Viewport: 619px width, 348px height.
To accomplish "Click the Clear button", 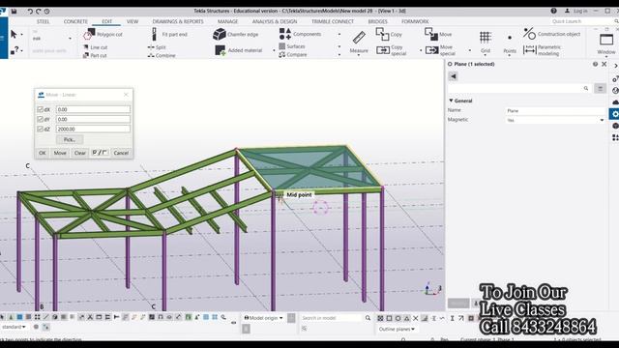I will [x=79, y=153].
